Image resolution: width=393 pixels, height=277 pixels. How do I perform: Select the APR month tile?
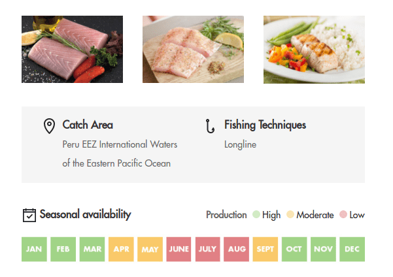[x=121, y=249]
